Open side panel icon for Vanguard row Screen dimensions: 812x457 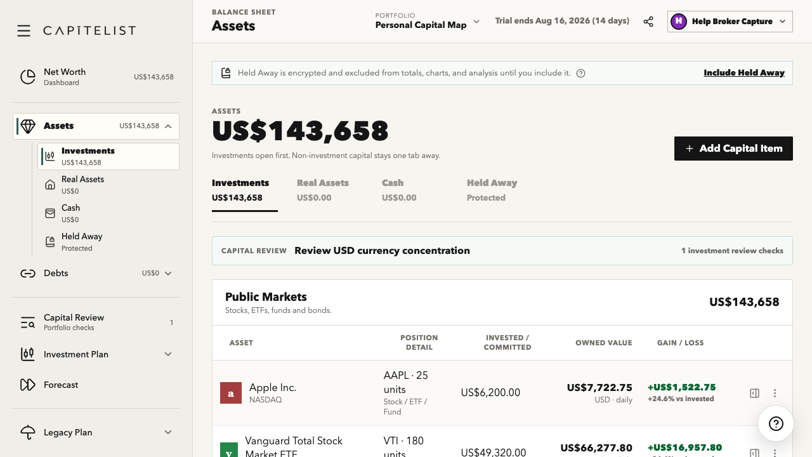pyautogui.click(x=754, y=453)
